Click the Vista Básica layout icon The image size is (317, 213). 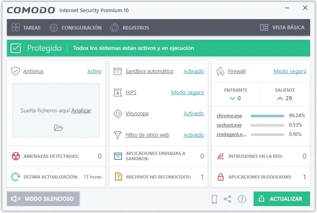click(264, 28)
